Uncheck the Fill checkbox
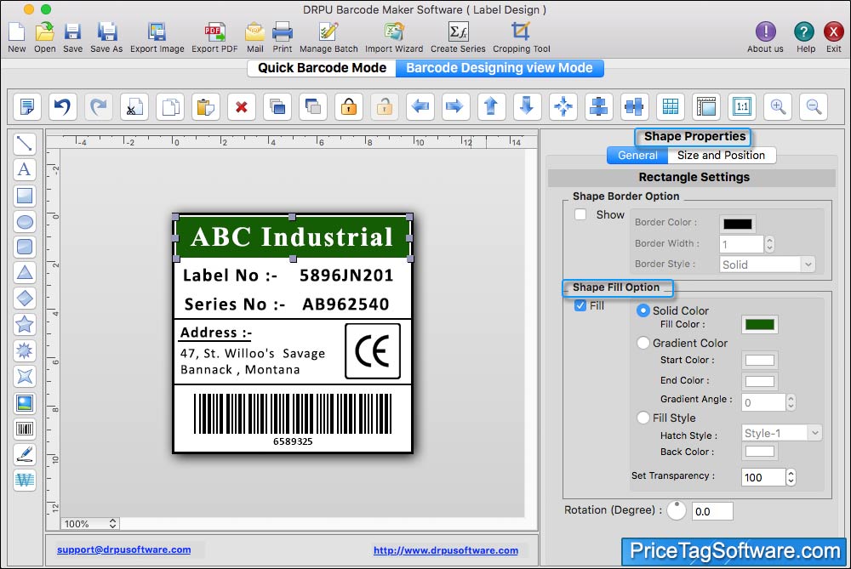The width and height of the screenshot is (851, 569). (x=580, y=305)
